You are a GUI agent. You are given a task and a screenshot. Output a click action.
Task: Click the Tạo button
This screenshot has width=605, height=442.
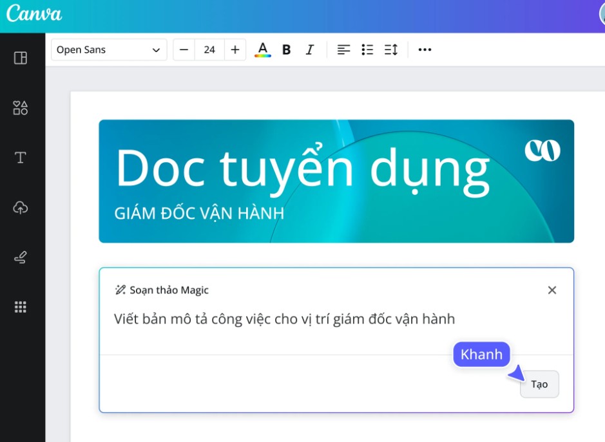coord(539,384)
